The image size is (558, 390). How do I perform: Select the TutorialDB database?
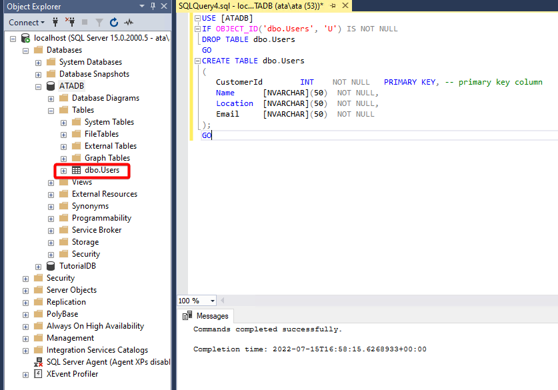tap(77, 266)
